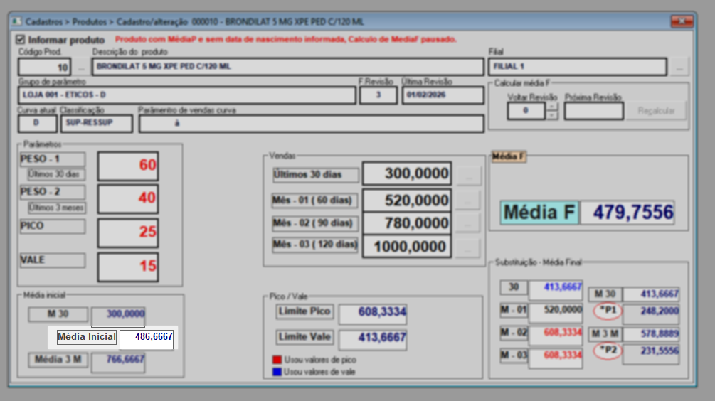Open product code lookup ellipsis button
715x401 pixels.
click(x=81, y=68)
